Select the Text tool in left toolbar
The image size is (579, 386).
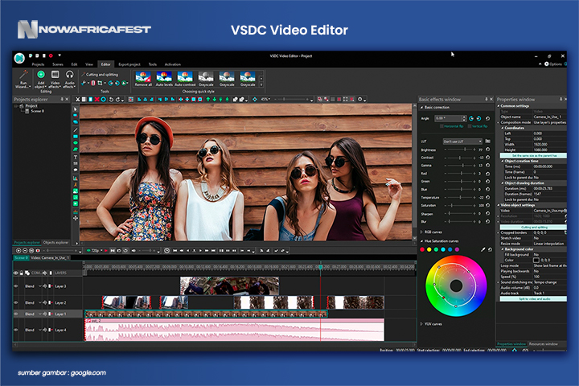tap(76, 158)
